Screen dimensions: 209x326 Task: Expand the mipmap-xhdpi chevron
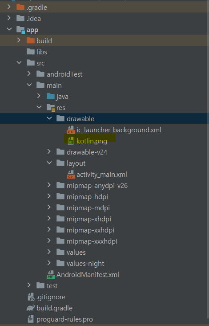pyautogui.click(x=49, y=219)
